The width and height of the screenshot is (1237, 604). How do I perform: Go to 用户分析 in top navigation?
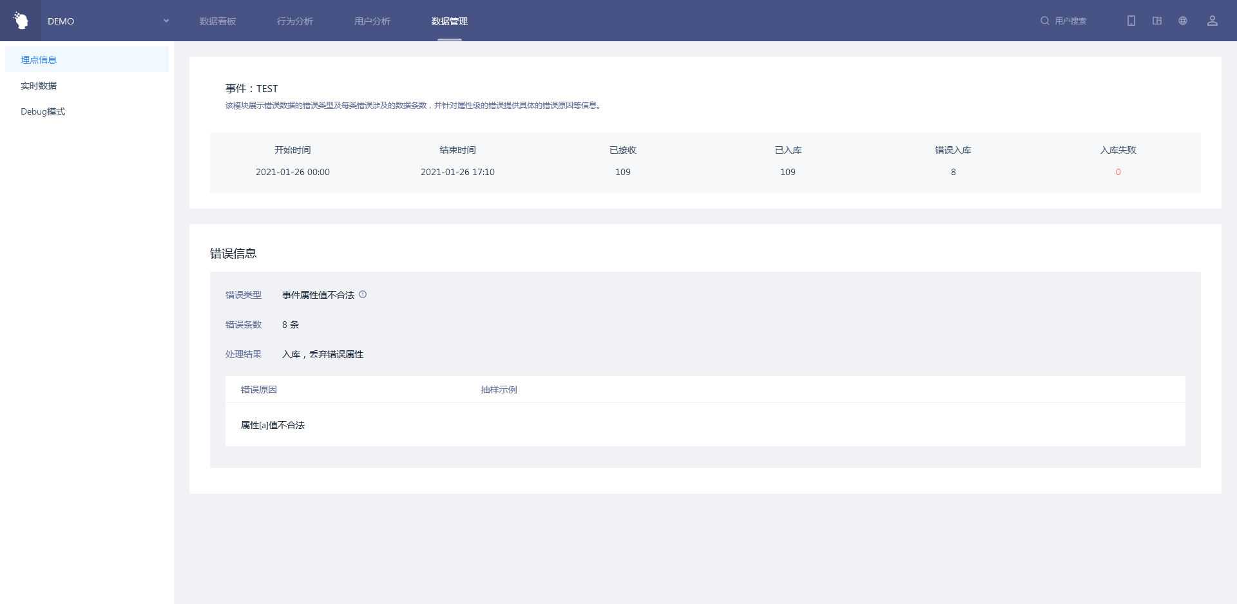click(372, 21)
